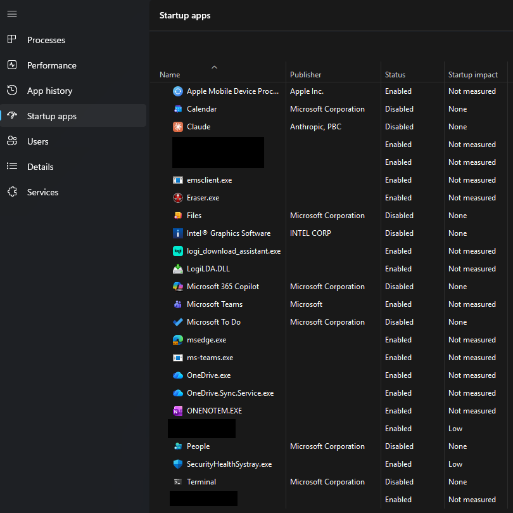The width and height of the screenshot is (513, 513).
Task: Select logi_download_assistant.exe entry name
Action: pos(234,251)
